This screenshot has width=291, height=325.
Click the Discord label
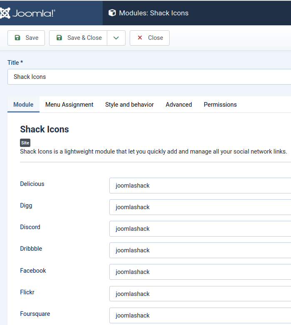click(x=30, y=227)
